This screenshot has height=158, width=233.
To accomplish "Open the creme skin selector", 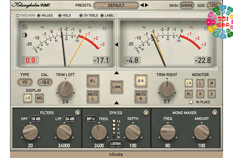I will [x=187, y=6].
